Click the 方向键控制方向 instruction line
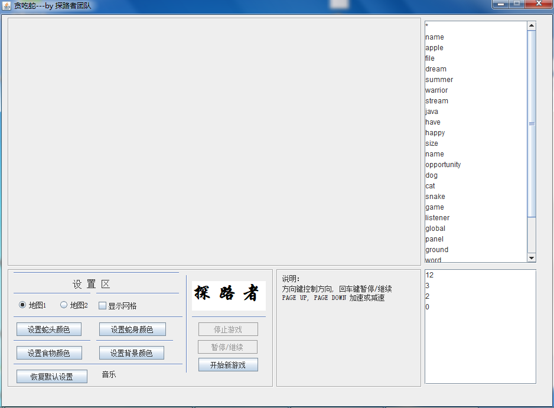This screenshot has width=554, height=408. pyautogui.click(x=337, y=289)
